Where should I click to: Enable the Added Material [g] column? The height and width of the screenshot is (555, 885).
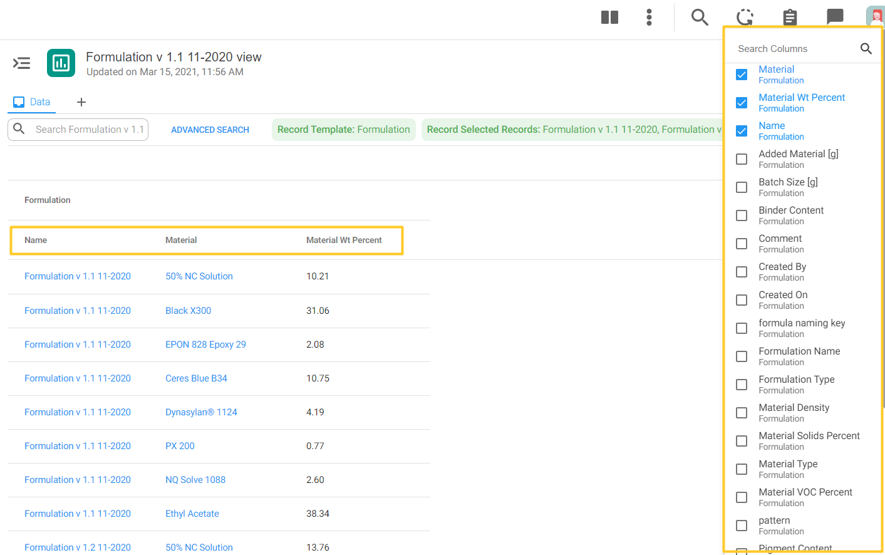(742, 159)
